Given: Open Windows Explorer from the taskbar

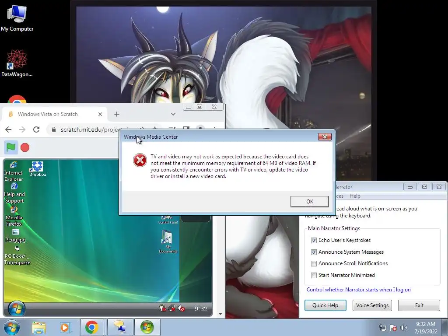Looking at the screenshot, I should click(x=39, y=327).
